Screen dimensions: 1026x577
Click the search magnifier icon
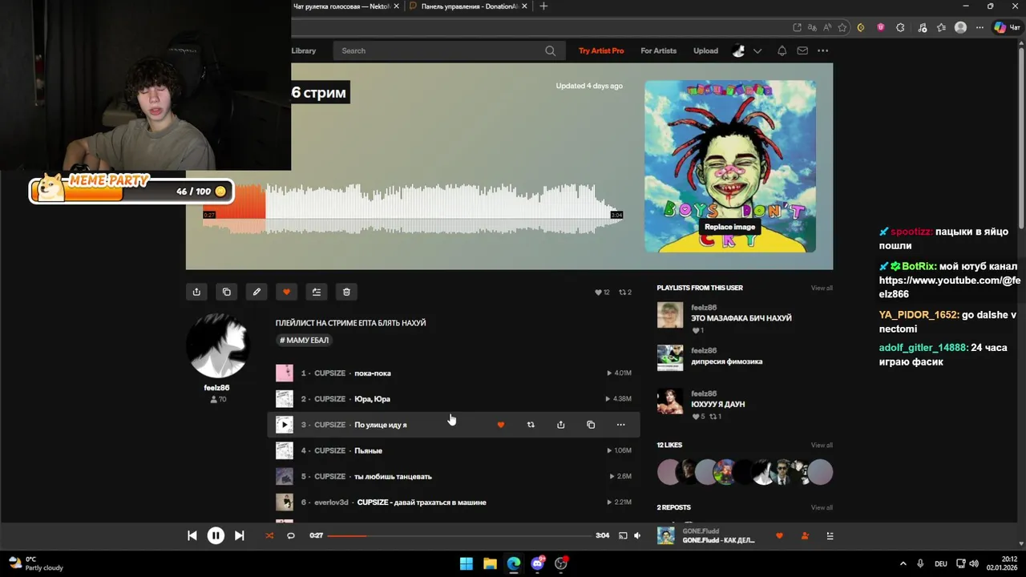550,50
